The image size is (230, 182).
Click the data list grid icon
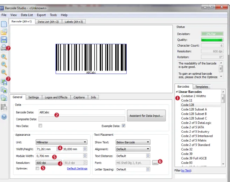coord(4,107)
